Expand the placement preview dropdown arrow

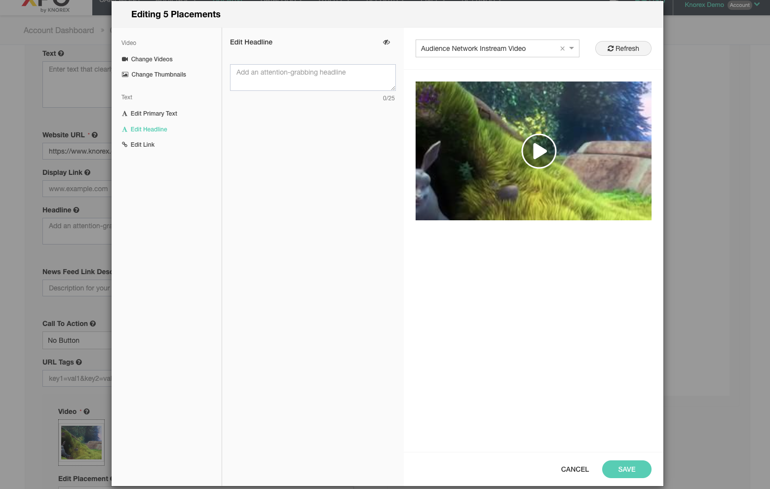[x=572, y=48]
